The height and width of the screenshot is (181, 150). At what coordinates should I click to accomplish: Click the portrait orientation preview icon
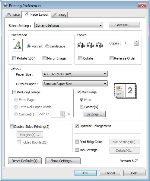[18, 45]
